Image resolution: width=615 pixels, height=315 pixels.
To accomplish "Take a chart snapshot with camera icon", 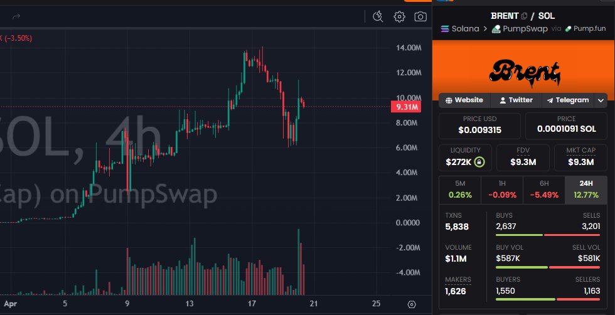I will [x=420, y=17].
